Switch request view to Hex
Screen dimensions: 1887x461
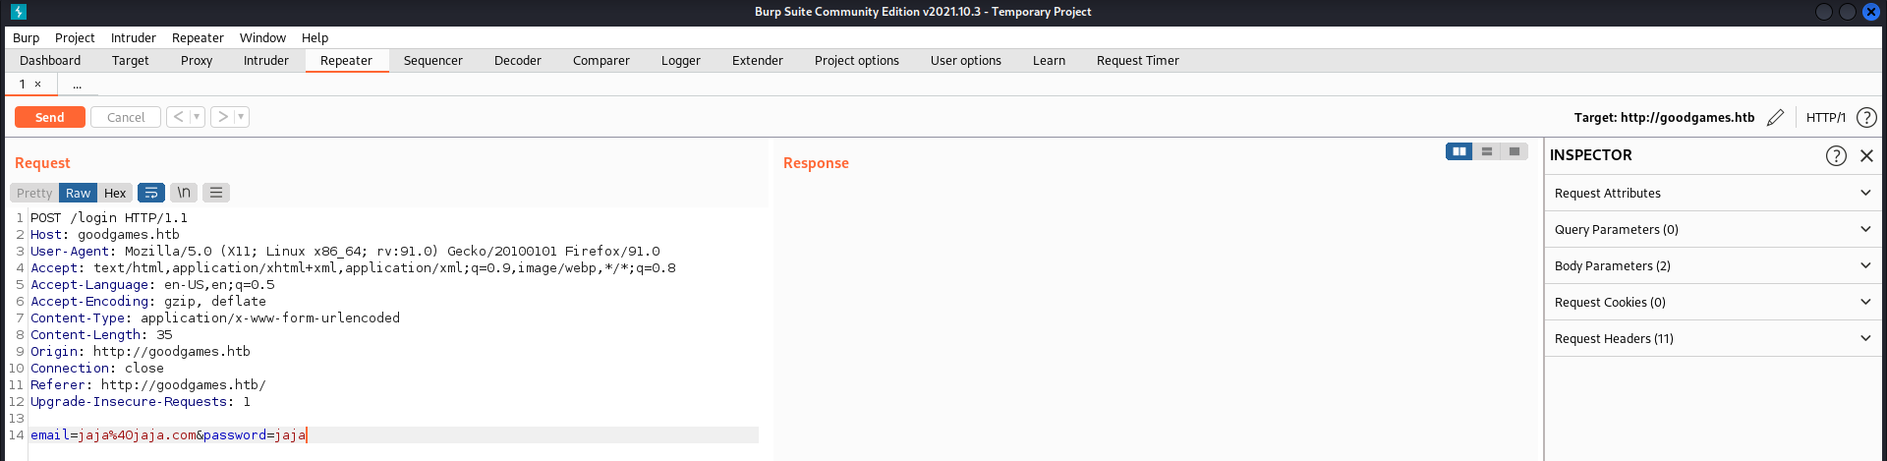115,193
